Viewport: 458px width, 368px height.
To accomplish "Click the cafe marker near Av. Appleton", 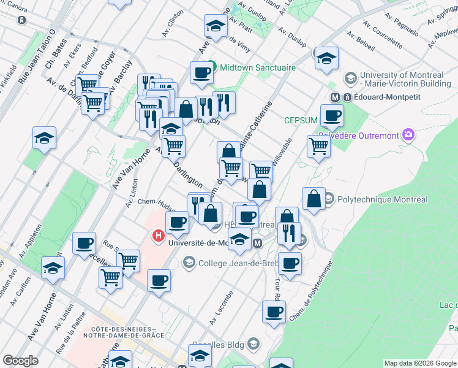I will click(84, 243).
